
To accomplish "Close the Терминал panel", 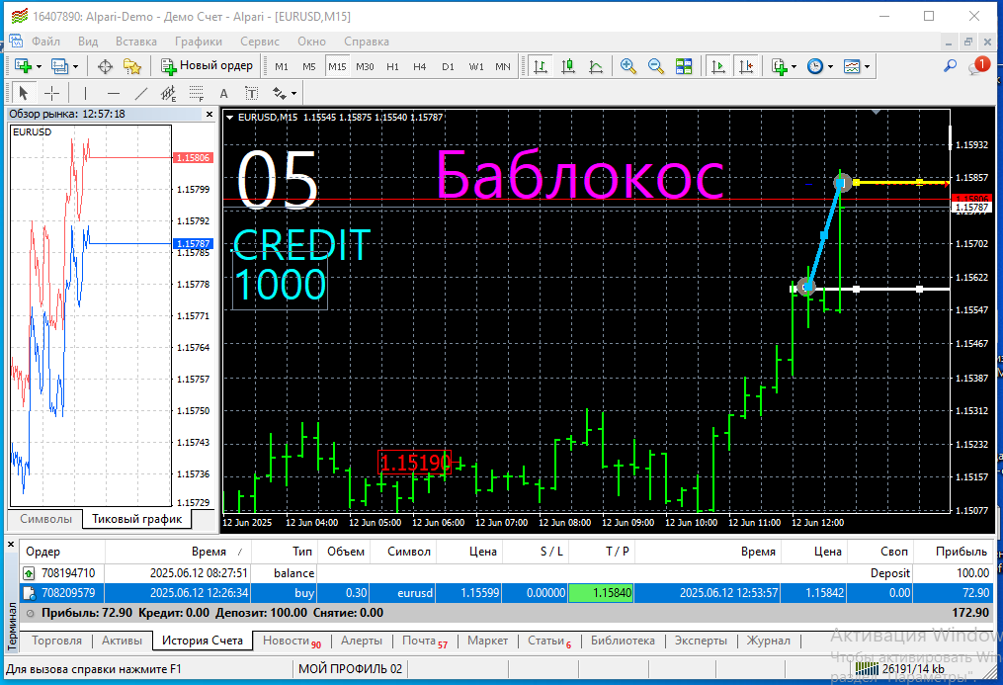I will tap(11, 545).
